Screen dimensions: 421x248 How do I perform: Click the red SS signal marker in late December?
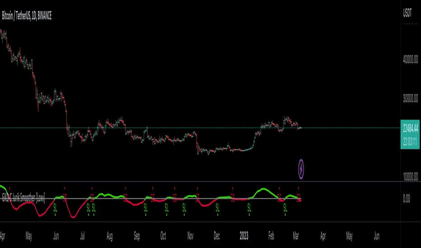(x=233, y=197)
